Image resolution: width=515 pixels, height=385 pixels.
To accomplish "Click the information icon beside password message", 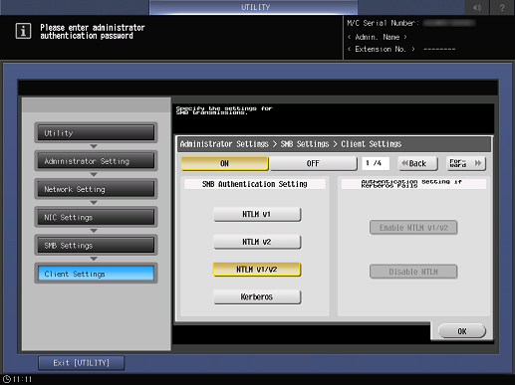I will (23, 31).
